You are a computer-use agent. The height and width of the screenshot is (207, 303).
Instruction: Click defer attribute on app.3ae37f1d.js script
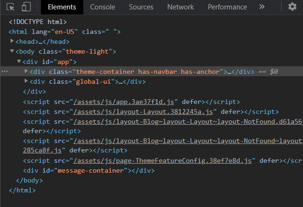(x=191, y=102)
